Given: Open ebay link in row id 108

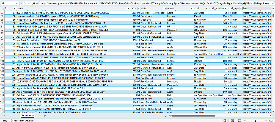Looking at the screenshot, I should tap(257, 85).
